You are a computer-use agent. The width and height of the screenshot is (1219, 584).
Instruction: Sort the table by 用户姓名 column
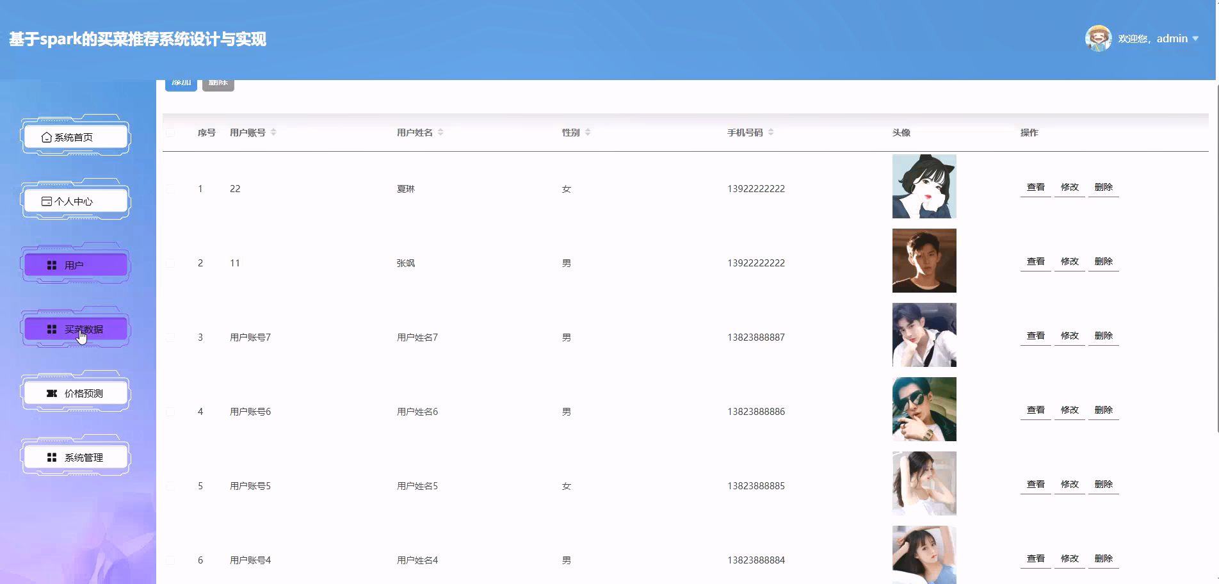tap(440, 133)
